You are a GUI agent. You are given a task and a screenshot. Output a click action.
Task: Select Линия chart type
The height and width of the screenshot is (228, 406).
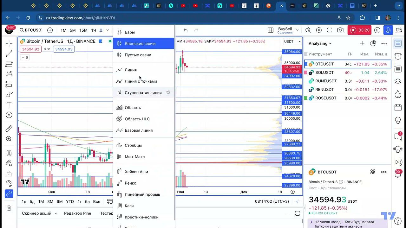(x=143, y=70)
